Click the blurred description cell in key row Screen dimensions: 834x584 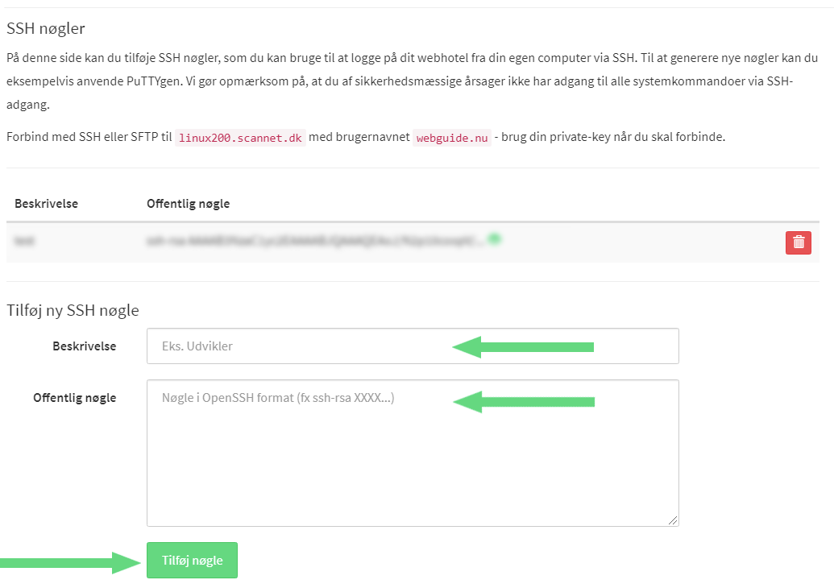(24, 241)
